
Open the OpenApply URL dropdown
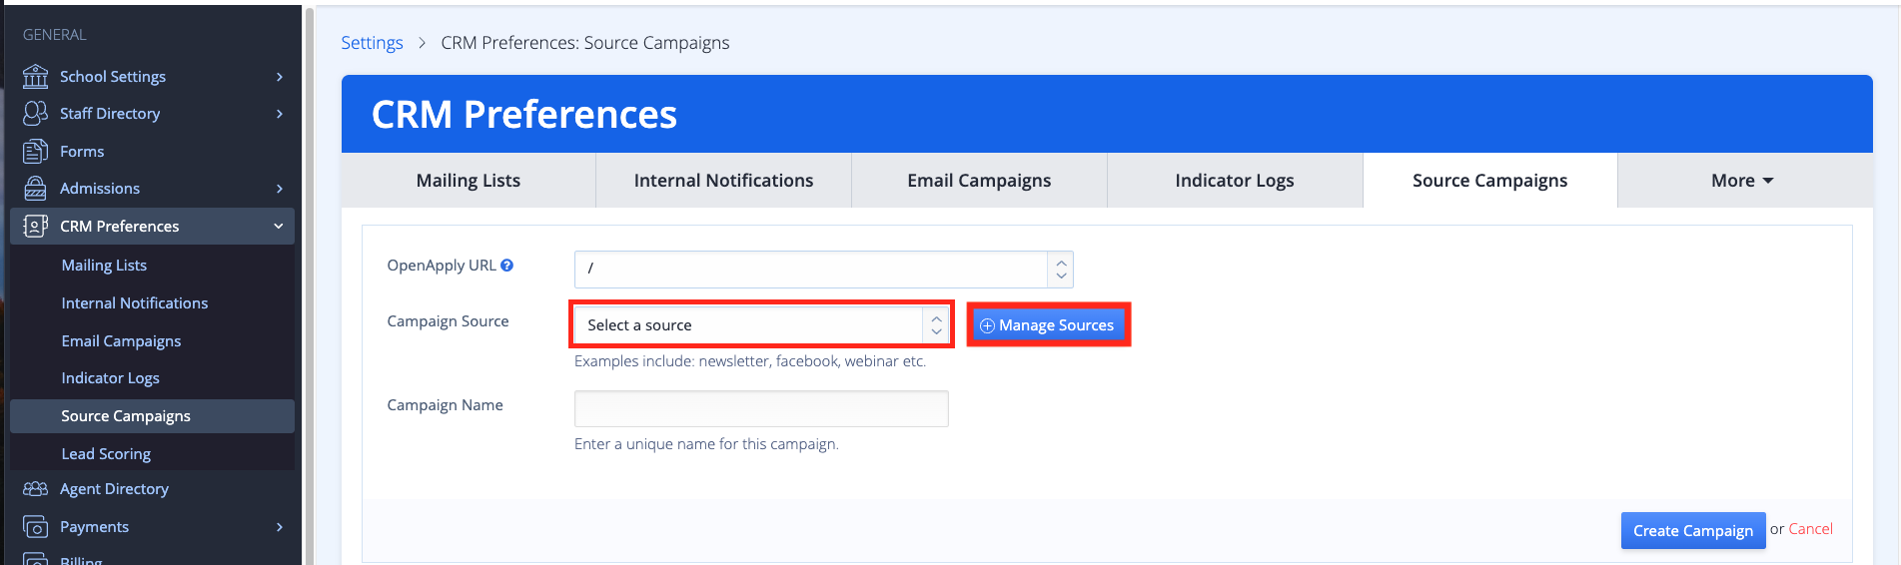[823, 269]
